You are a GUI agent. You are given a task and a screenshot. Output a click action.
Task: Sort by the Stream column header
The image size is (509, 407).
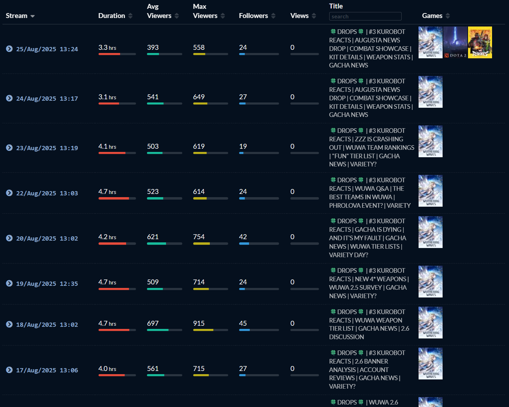pos(20,16)
